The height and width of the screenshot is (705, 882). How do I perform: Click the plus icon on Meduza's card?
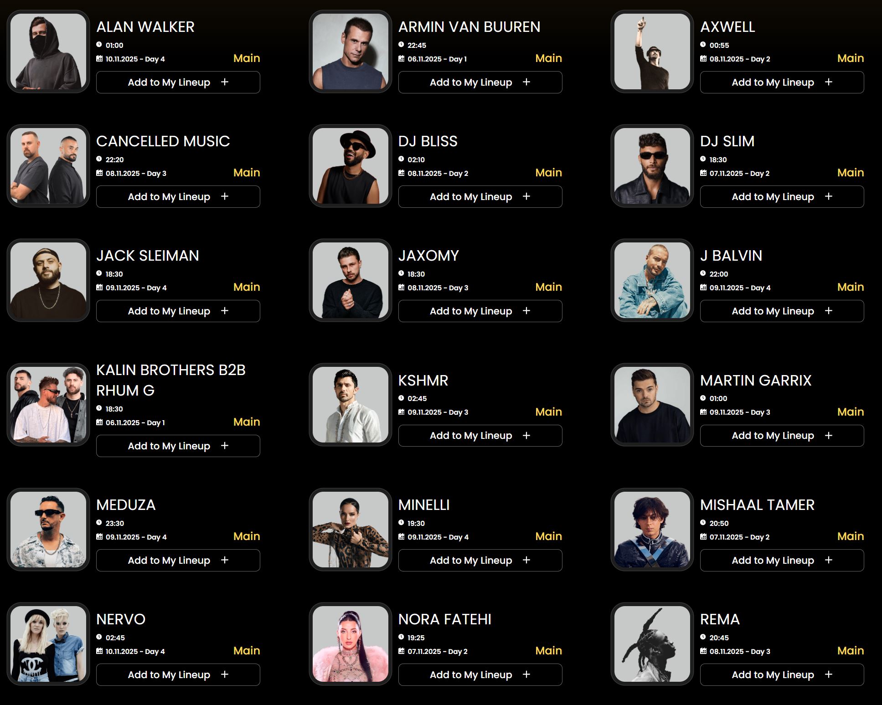(x=225, y=560)
